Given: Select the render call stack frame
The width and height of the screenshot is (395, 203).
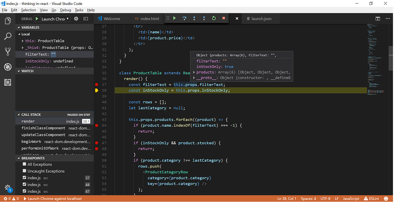Looking at the screenshot, I should tap(55, 121).
